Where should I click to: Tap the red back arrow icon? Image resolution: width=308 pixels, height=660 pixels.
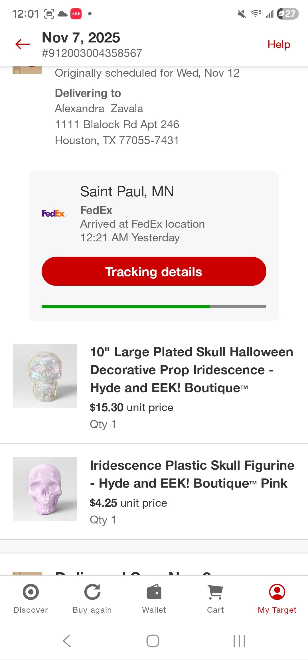tap(23, 44)
